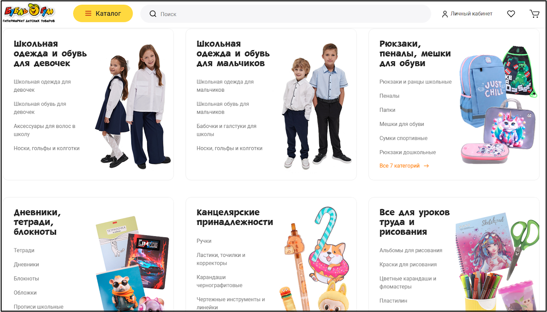Viewport: 547px width, 312px height.
Task: Click the user profile icon
Action: pyautogui.click(x=445, y=14)
